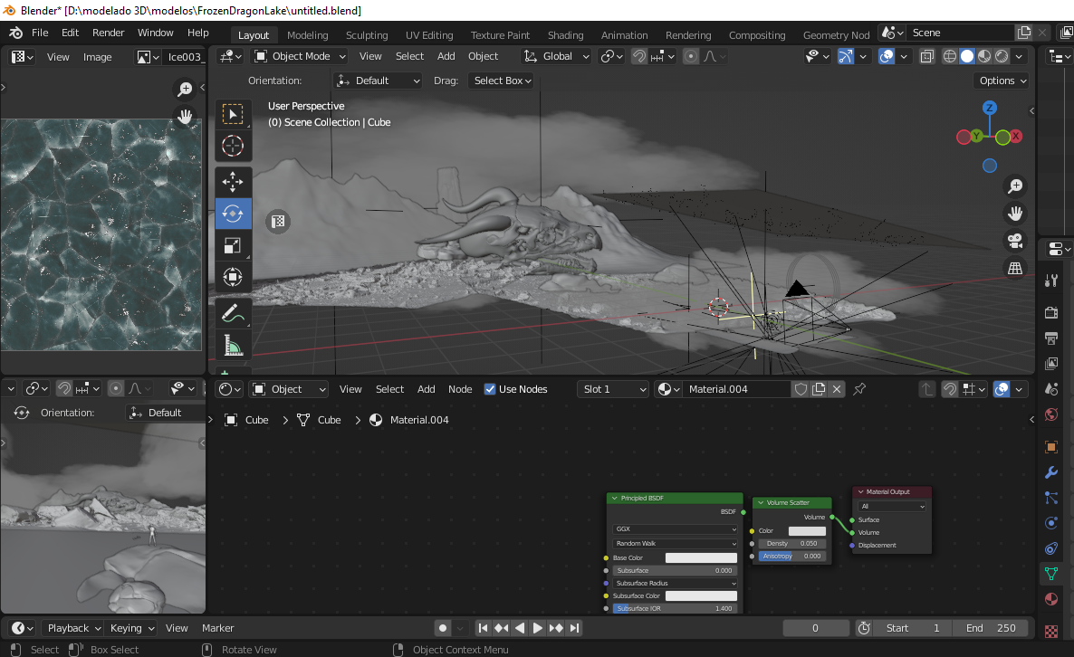Open the Slot 1 material slot dropdown
Image resolution: width=1074 pixels, height=657 pixels.
click(x=612, y=389)
